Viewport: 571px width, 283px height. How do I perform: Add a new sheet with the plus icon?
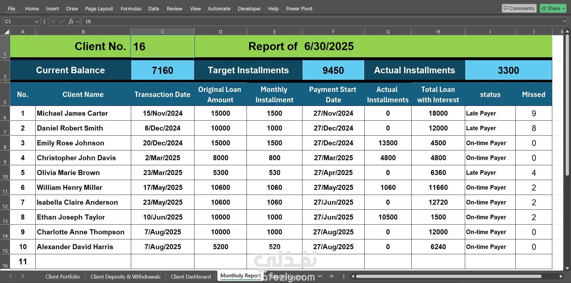pos(332,276)
